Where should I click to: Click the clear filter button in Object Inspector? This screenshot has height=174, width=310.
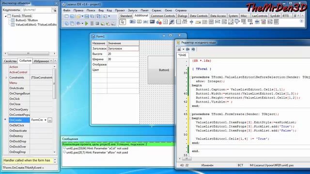(54, 10)
